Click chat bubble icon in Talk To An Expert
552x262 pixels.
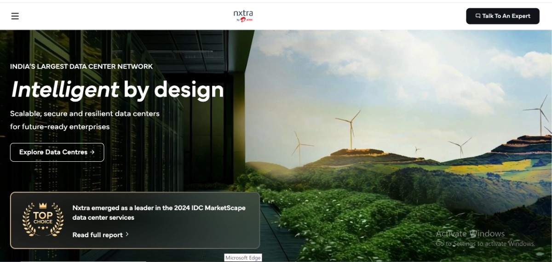[x=478, y=16]
